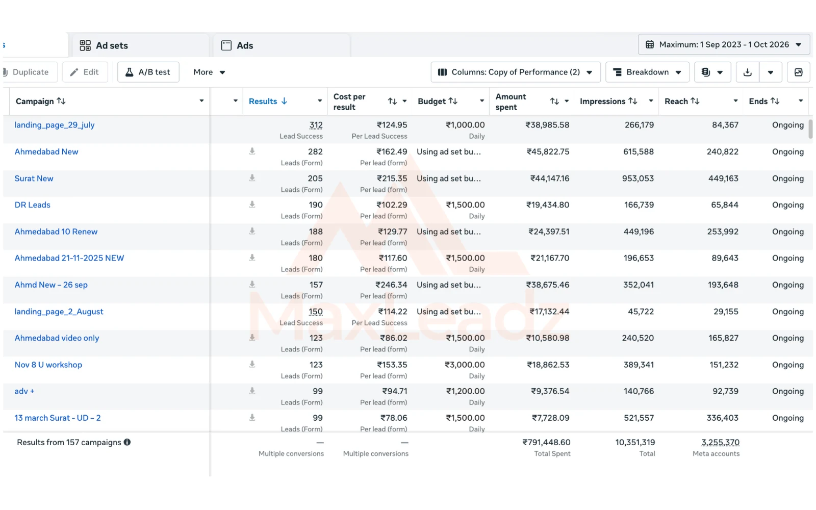Viewport: 816px width, 510px height.
Task: Click the ₹791,448.60 Total Spent value
Action: [x=546, y=442]
